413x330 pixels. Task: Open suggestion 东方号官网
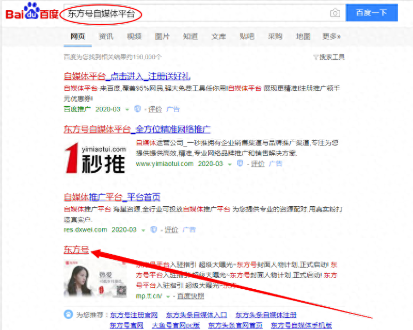pyautogui.click(x=126, y=325)
